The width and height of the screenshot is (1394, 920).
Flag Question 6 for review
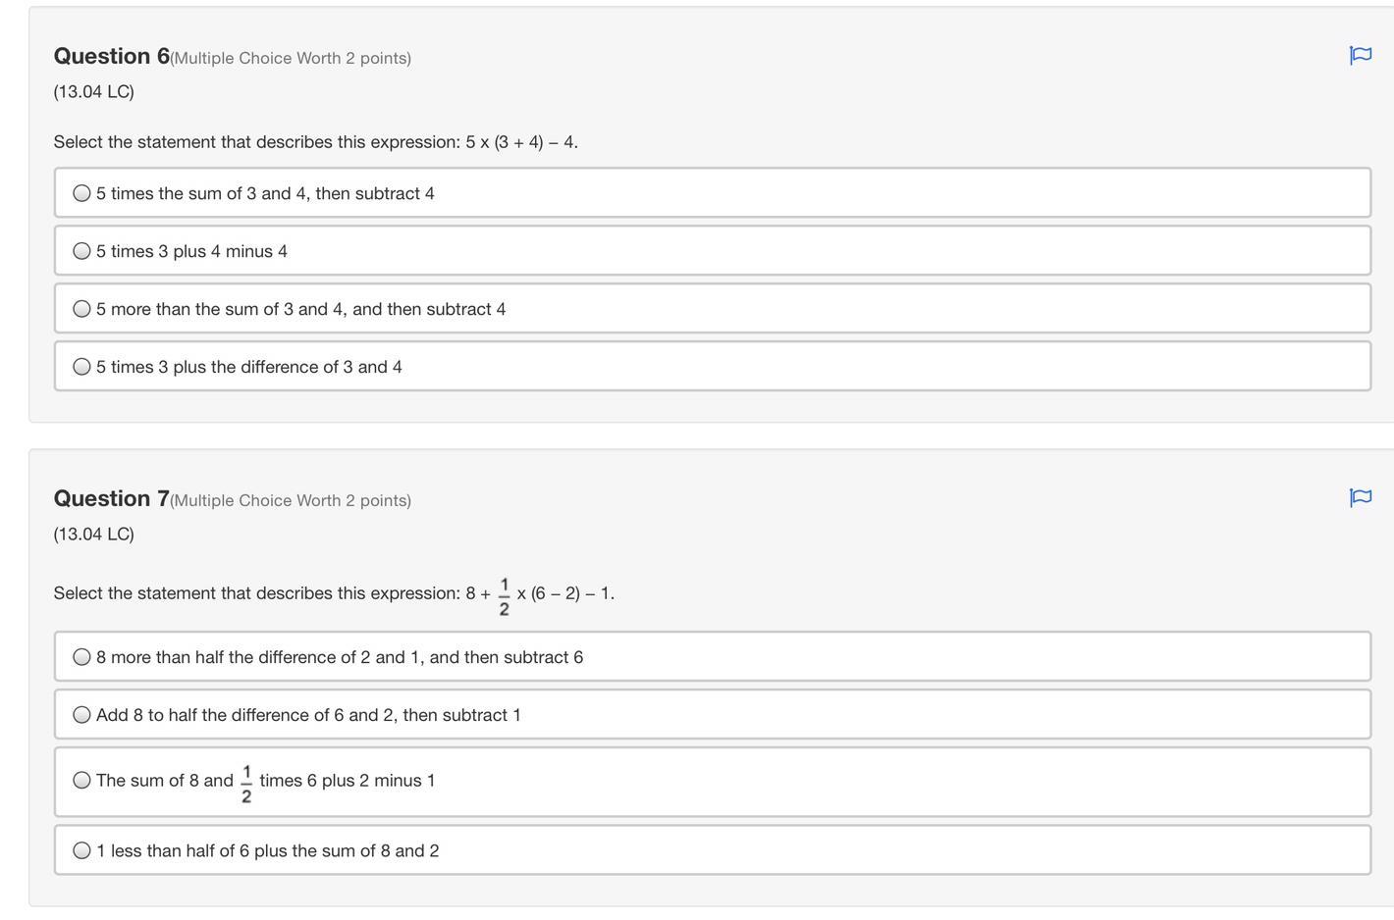point(1360,55)
